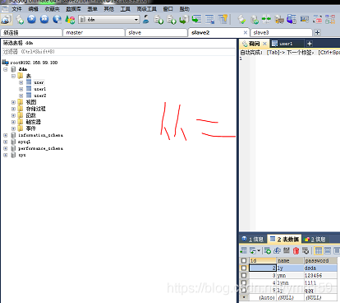Image resolution: width=340 pixels, height=303 pixels.
Task: Switch to the master connection tab
Action: tap(94, 33)
